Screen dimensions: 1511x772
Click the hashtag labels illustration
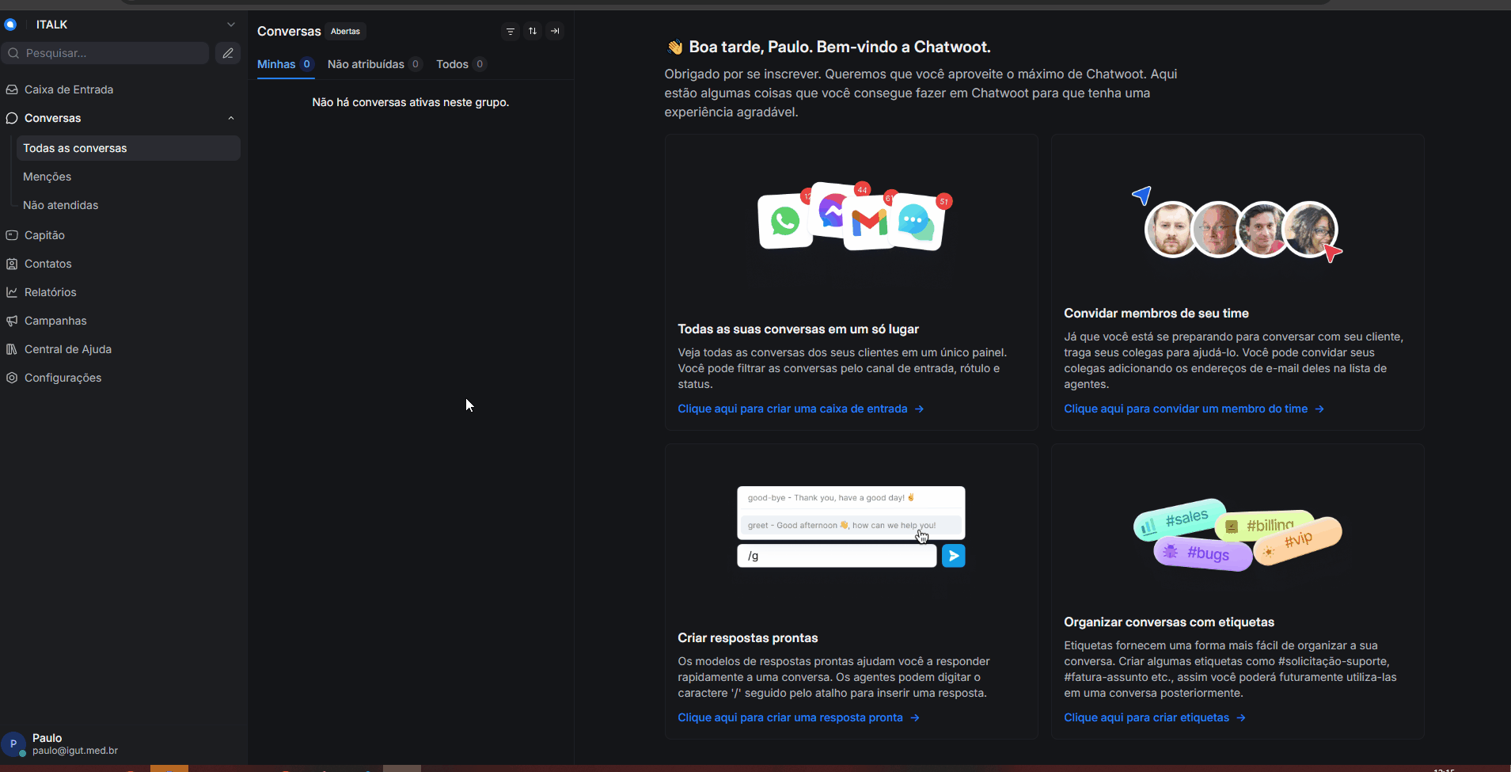pyautogui.click(x=1238, y=534)
